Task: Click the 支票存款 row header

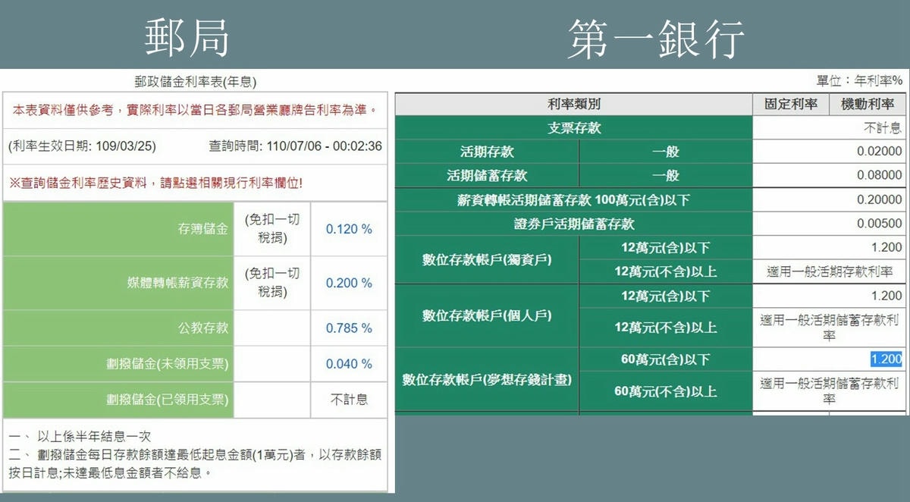Action: point(574,128)
